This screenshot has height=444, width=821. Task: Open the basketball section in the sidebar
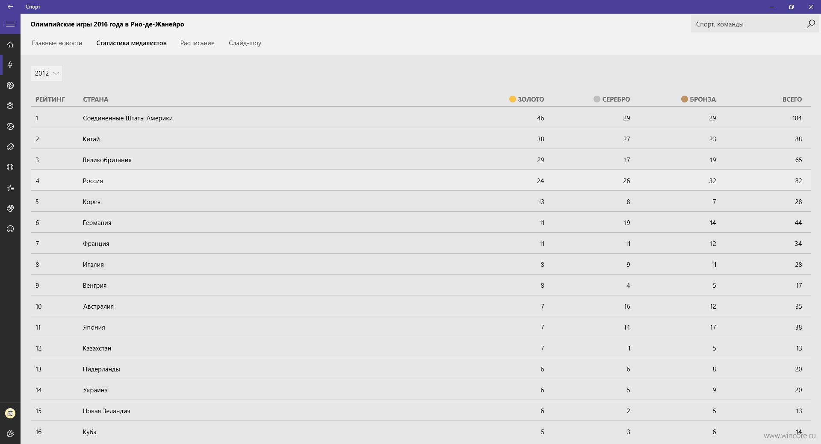point(10,167)
